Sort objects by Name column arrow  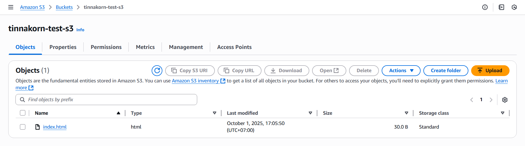click(118, 113)
